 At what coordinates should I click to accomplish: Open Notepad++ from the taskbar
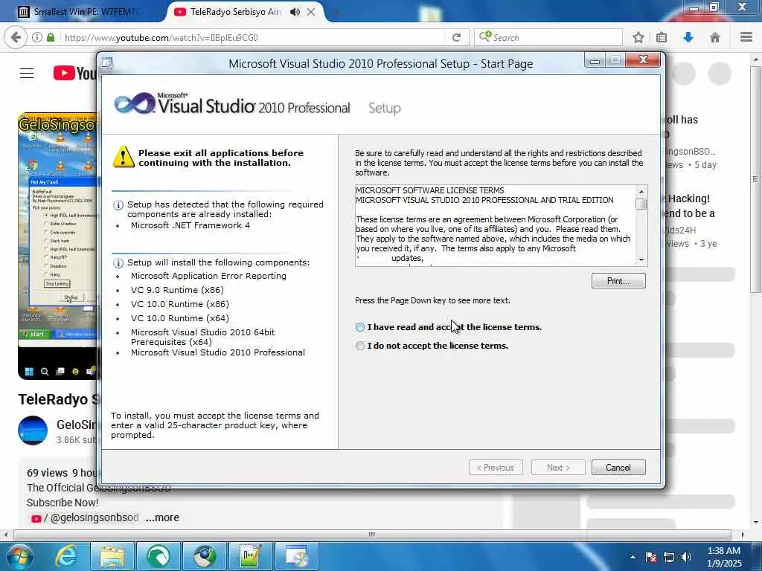pyautogui.click(x=251, y=556)
